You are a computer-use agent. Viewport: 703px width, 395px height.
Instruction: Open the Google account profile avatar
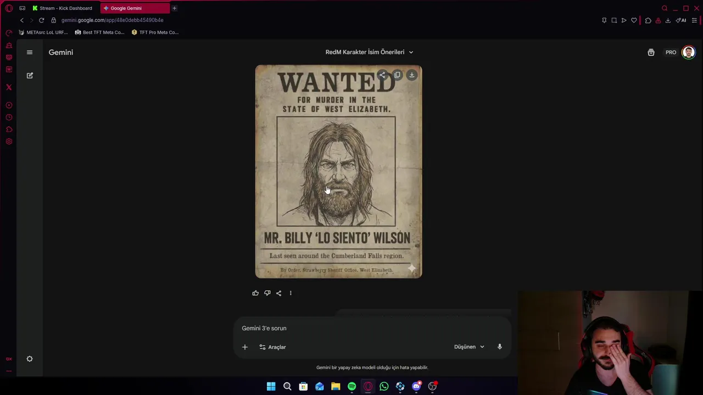(688, 52)
